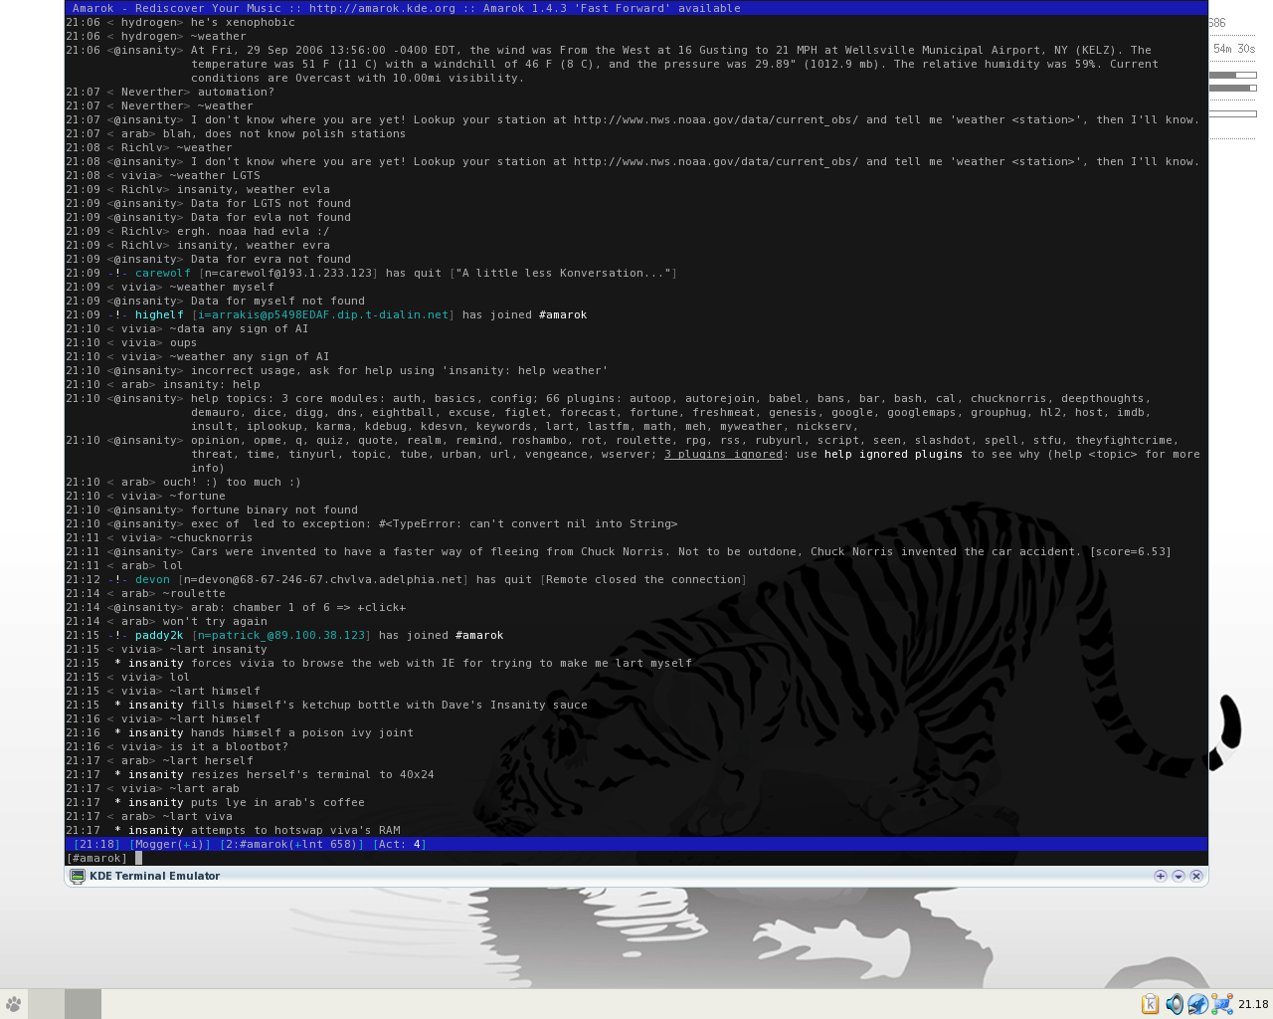Screen dimensions: 1273x1019
Task: Click '[Remote closed the connection]' quit reason
Action: (x=642, y=579)
